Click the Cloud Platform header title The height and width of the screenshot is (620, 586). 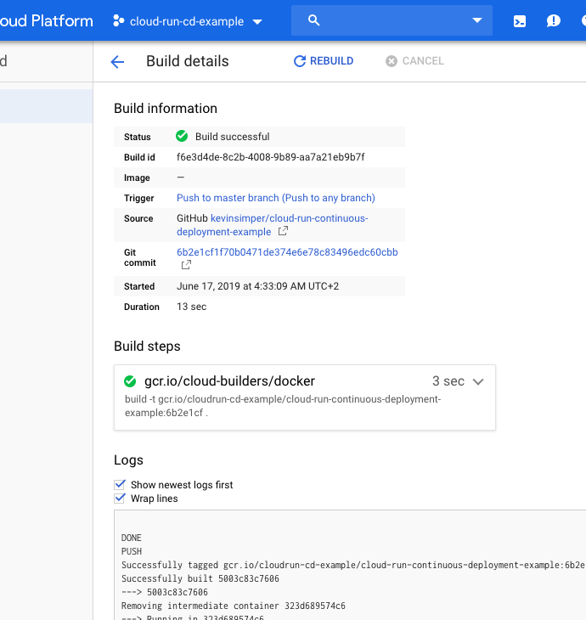click(46, 21)
